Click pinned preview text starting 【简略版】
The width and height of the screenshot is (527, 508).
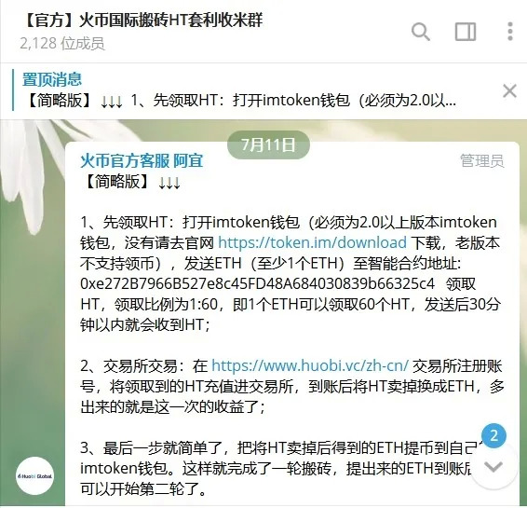[x=240, y=101]
